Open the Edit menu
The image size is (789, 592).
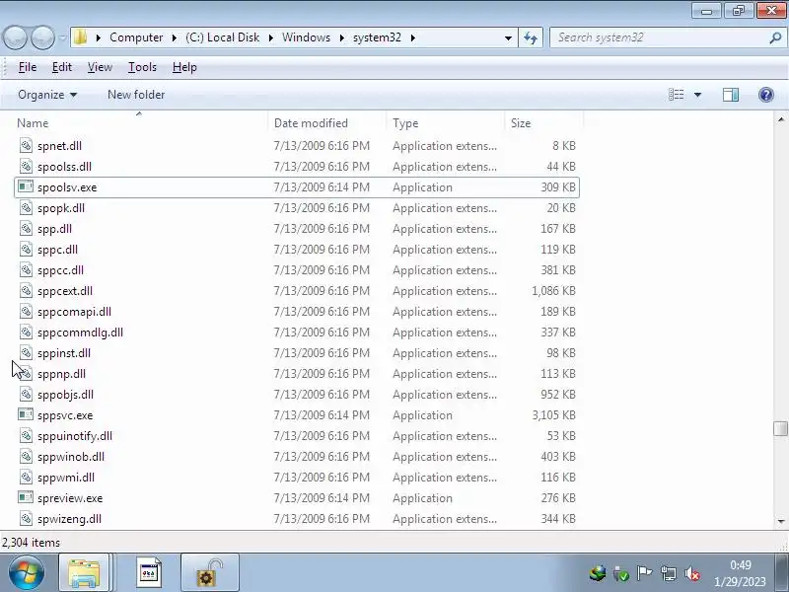pyautogui.click(x=62, y=67)
